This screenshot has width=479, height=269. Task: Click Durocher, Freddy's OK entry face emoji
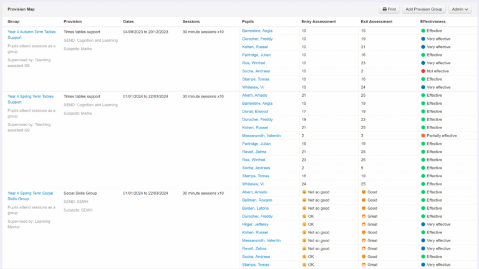304,216
